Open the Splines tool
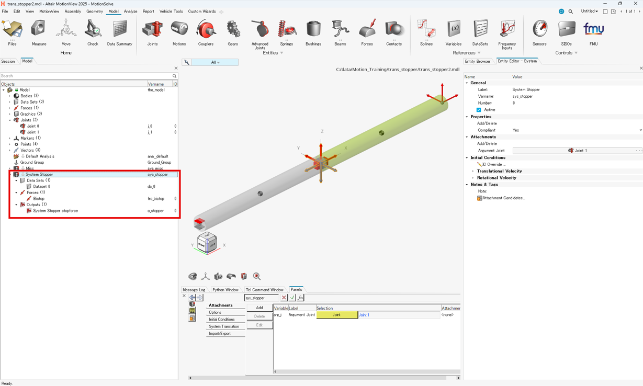 point(426,32)
